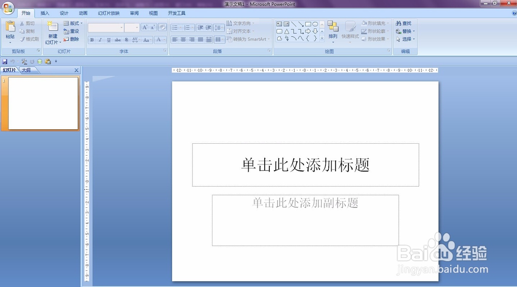The width and height of the screenshot is (517, 287).
Task: Toggle align text right
Action: [192, 40]
